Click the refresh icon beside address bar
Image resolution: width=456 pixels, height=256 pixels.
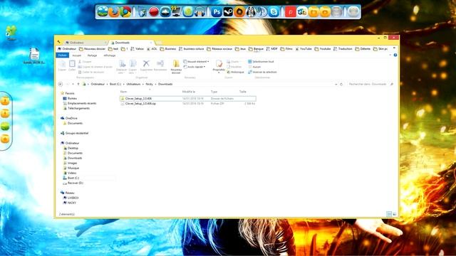click(341, 84)
